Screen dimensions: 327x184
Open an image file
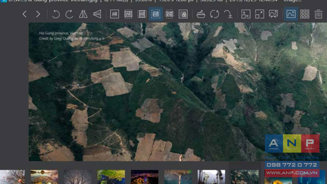tap(201, 14)
